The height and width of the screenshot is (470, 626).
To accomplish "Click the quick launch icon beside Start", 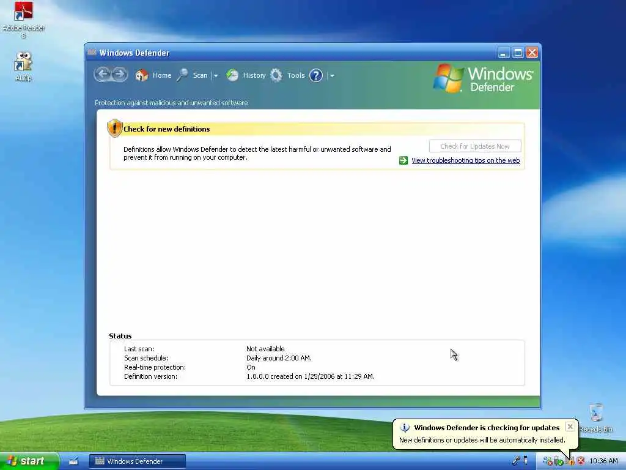I will point(73,461).
